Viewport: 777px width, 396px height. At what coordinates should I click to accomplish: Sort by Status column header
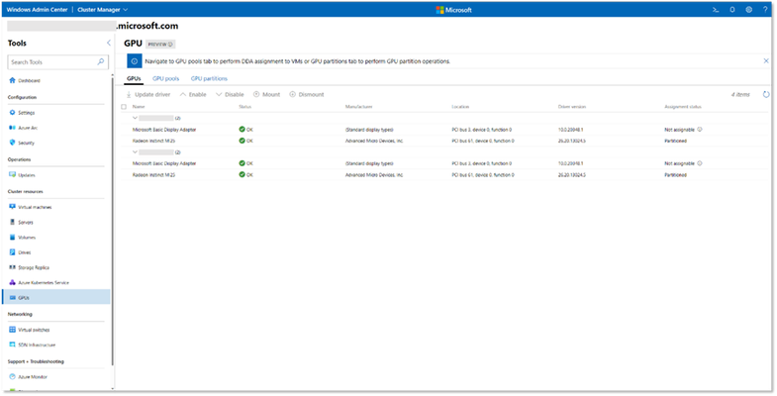[244, 107]
